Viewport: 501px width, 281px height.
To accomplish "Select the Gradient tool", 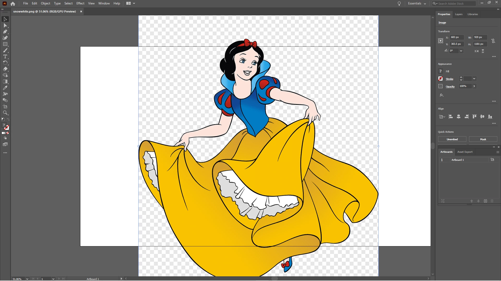I will (x=5, y=81).
